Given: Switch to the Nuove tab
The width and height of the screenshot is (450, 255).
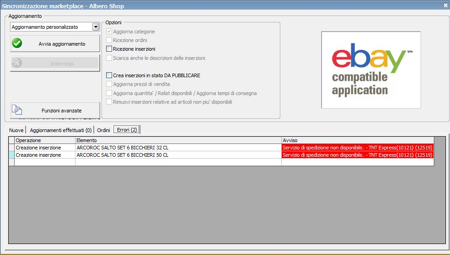Looking at the screenshot, I should [x=16, y=130].
